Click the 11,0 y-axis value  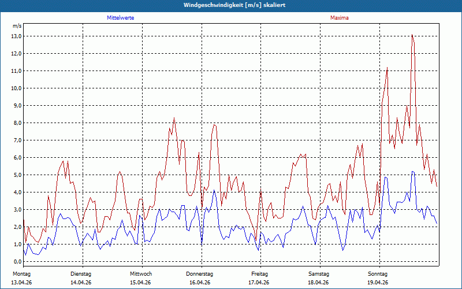pos(17,71)
